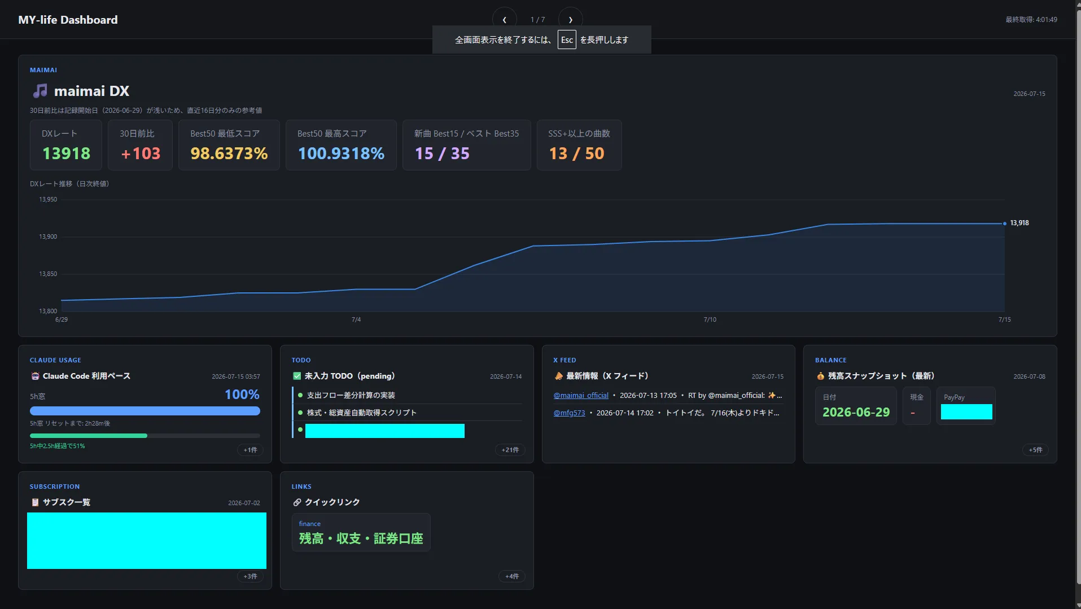Image resolution: width=1081 pixels, height=609 pixels.
Task: Go to the next dashboard page arrow
Action: point(570,19)
